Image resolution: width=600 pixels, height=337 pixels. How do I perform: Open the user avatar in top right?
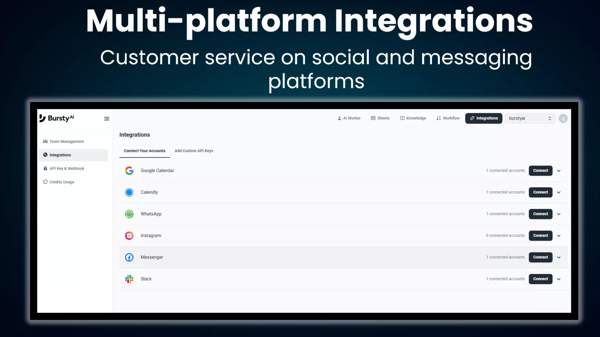tap(563, 119)
